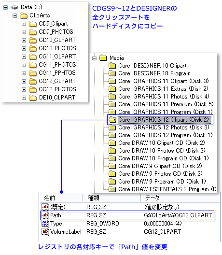Expand the CG11_CLPART folder
This screenshot has height=255, width=222.
coord(24,57)
